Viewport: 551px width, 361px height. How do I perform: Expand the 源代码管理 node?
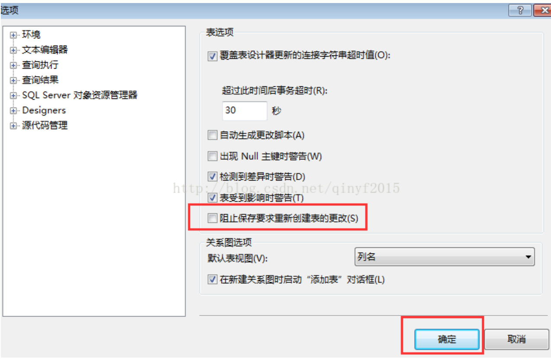[13, 126]
